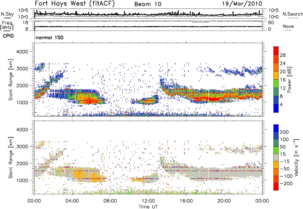
Task: Select the 'N.Sky' legend label
Action: [7, 14]
